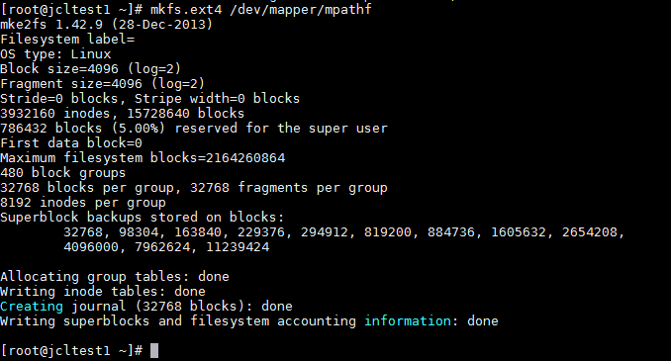Click the 'First data block=0' line
This screenshot has width=671, height=361.
click(71, 142)
